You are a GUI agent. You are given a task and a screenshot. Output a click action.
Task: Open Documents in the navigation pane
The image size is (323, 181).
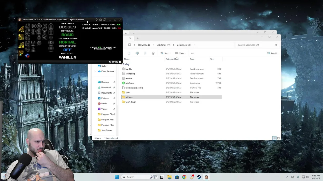(106, 93)
